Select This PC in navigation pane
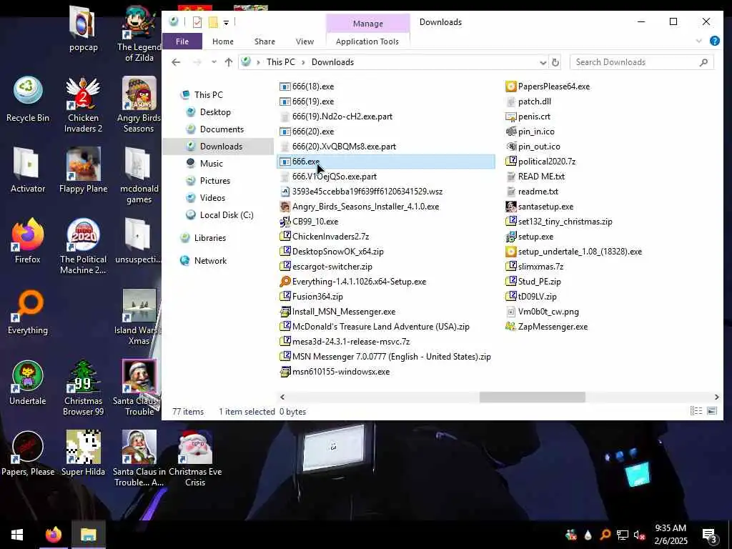Viewport: 732px width, 549px height. pos(208,95)
